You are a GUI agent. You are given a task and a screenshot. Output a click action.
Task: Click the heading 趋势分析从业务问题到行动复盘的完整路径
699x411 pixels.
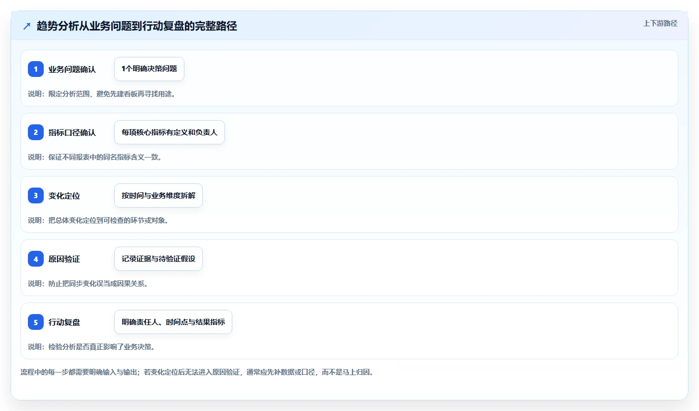(137, 26)
